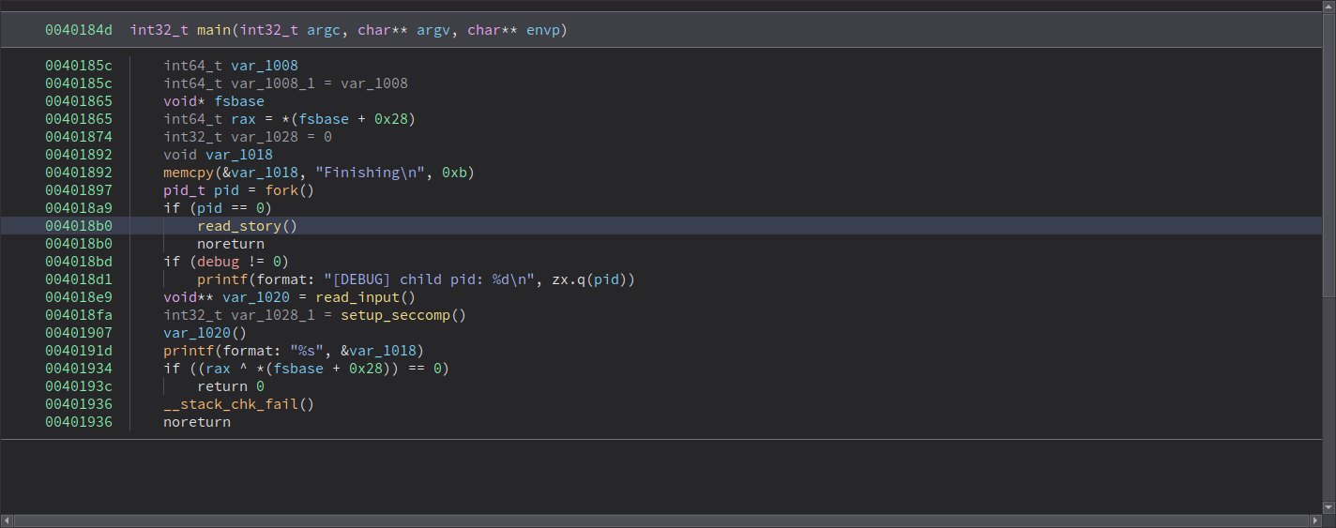The height and width of the screenshot is (528, 1336).
Task: Select the main function name in header
Action: [215, 30]
